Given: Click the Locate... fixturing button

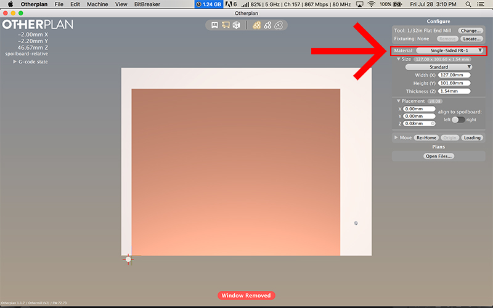Looking at the screenshot, I should [471, 39].
